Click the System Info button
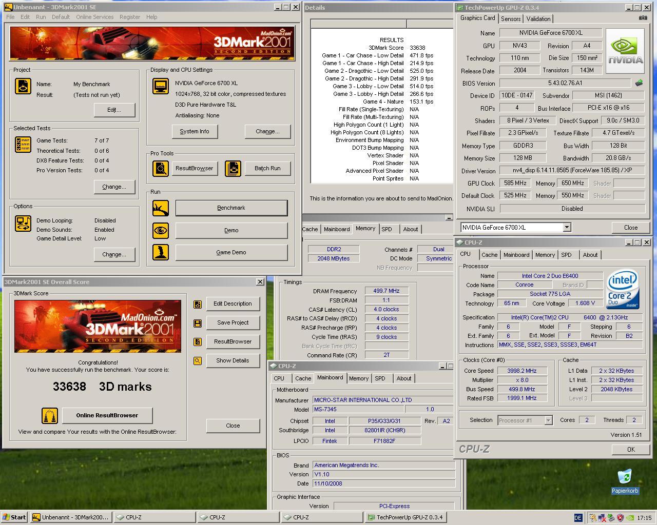The image size is (657, 525). tap(195, 131)
